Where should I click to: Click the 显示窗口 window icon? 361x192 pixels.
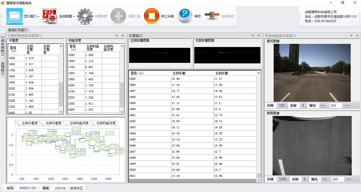point(15,16)
